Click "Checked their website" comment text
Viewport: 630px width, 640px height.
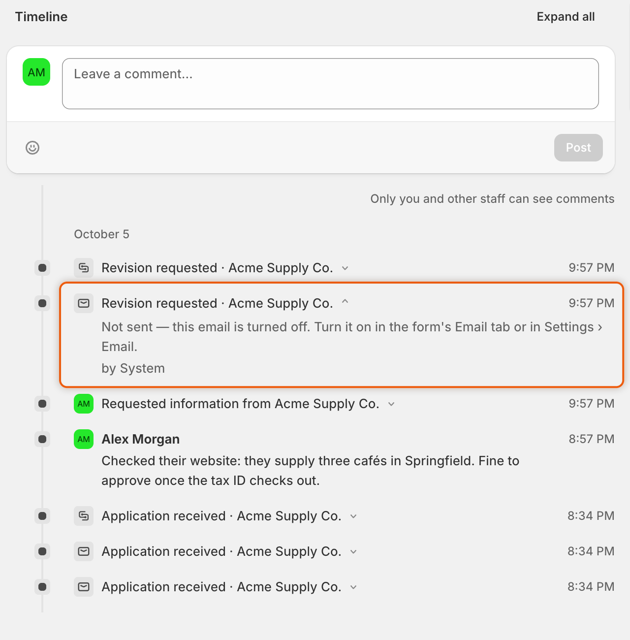[x=310, y=471]
